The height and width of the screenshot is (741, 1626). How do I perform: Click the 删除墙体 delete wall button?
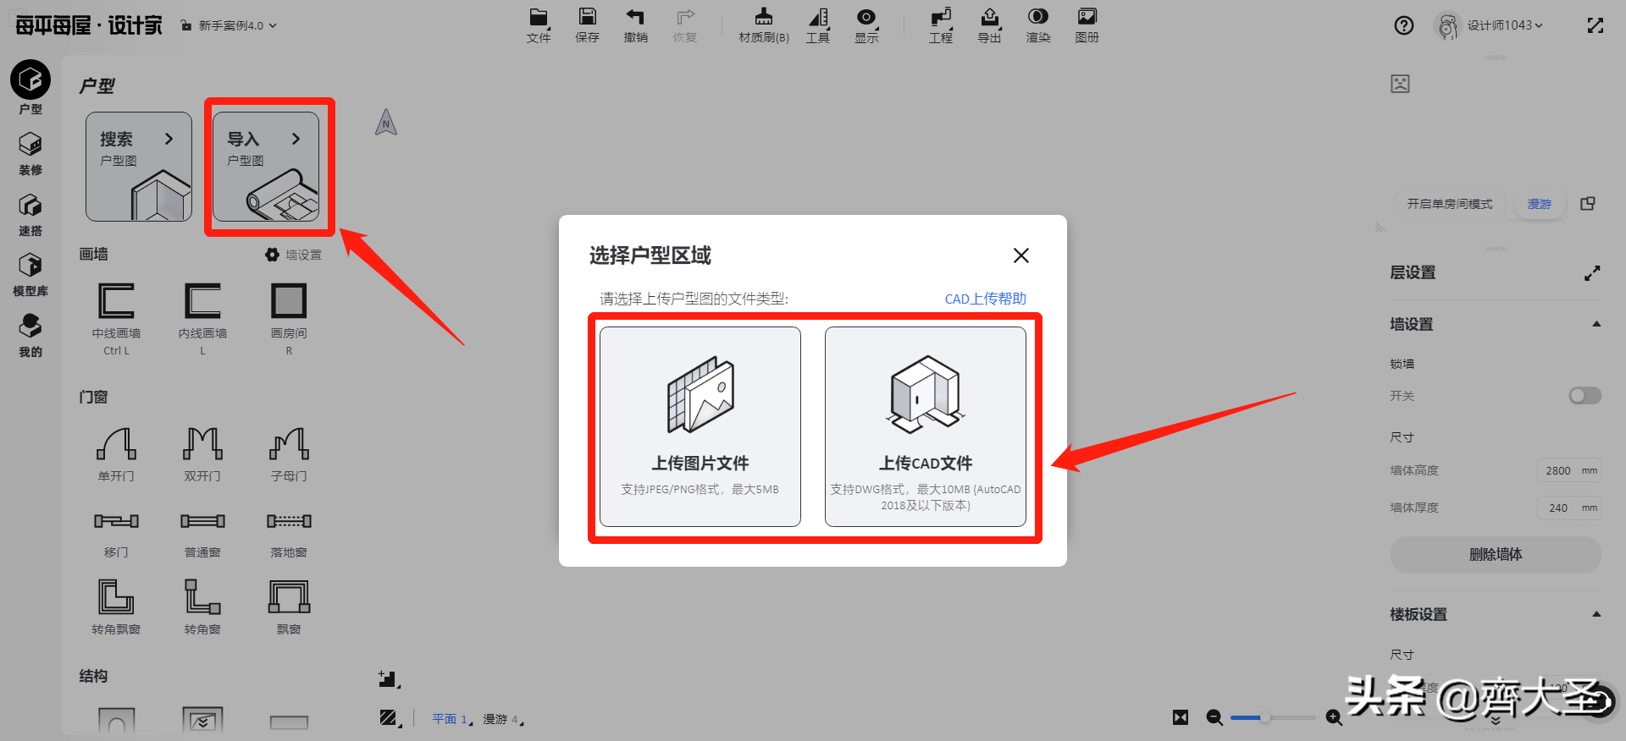tap(1496, 555)
